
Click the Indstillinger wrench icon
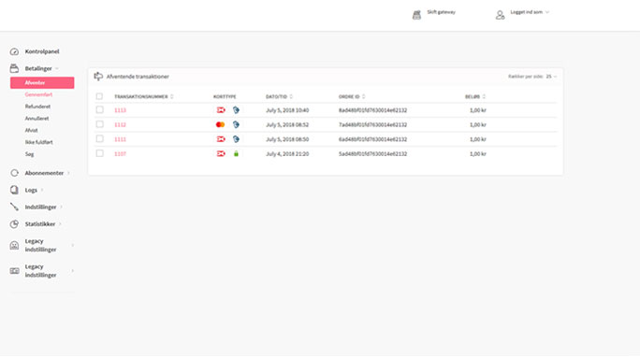click(14, 207)
